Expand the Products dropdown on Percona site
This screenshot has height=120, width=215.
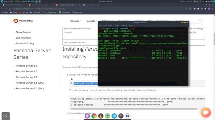tap(91, 21)
